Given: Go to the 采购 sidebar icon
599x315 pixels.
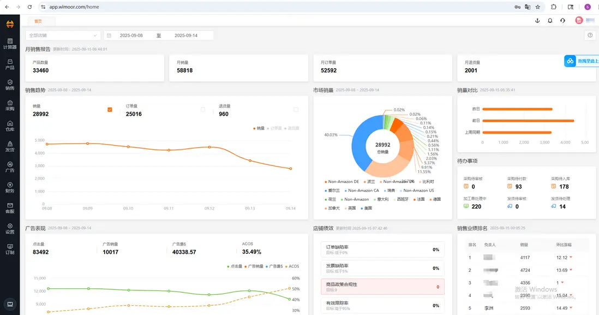Looking at the screenshot, I should [10, 105].
